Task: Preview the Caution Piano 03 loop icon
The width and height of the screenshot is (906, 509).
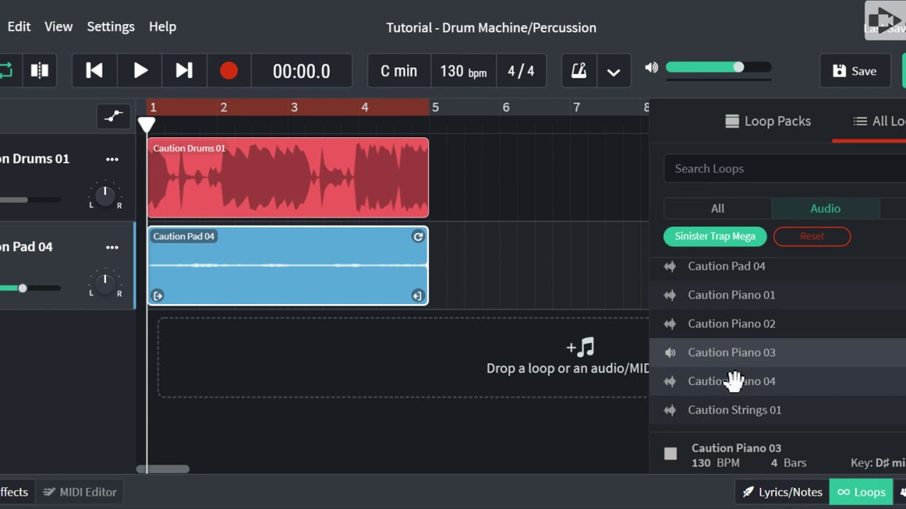Action: [x=670, y=353]
